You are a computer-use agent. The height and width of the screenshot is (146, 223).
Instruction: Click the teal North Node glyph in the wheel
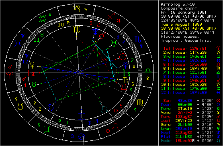(104, 109)
